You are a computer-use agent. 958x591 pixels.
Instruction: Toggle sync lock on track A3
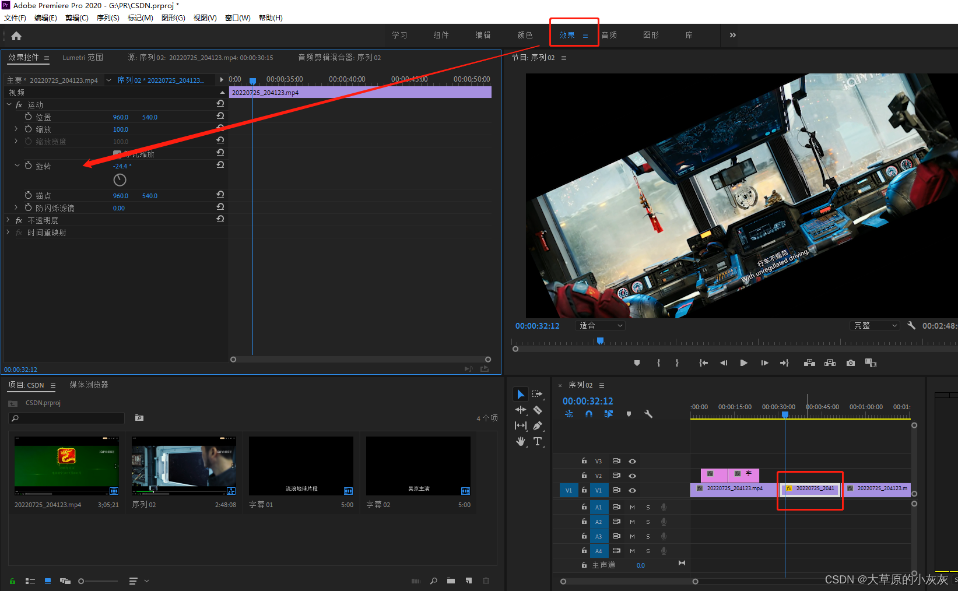click(x=616, y=536)
